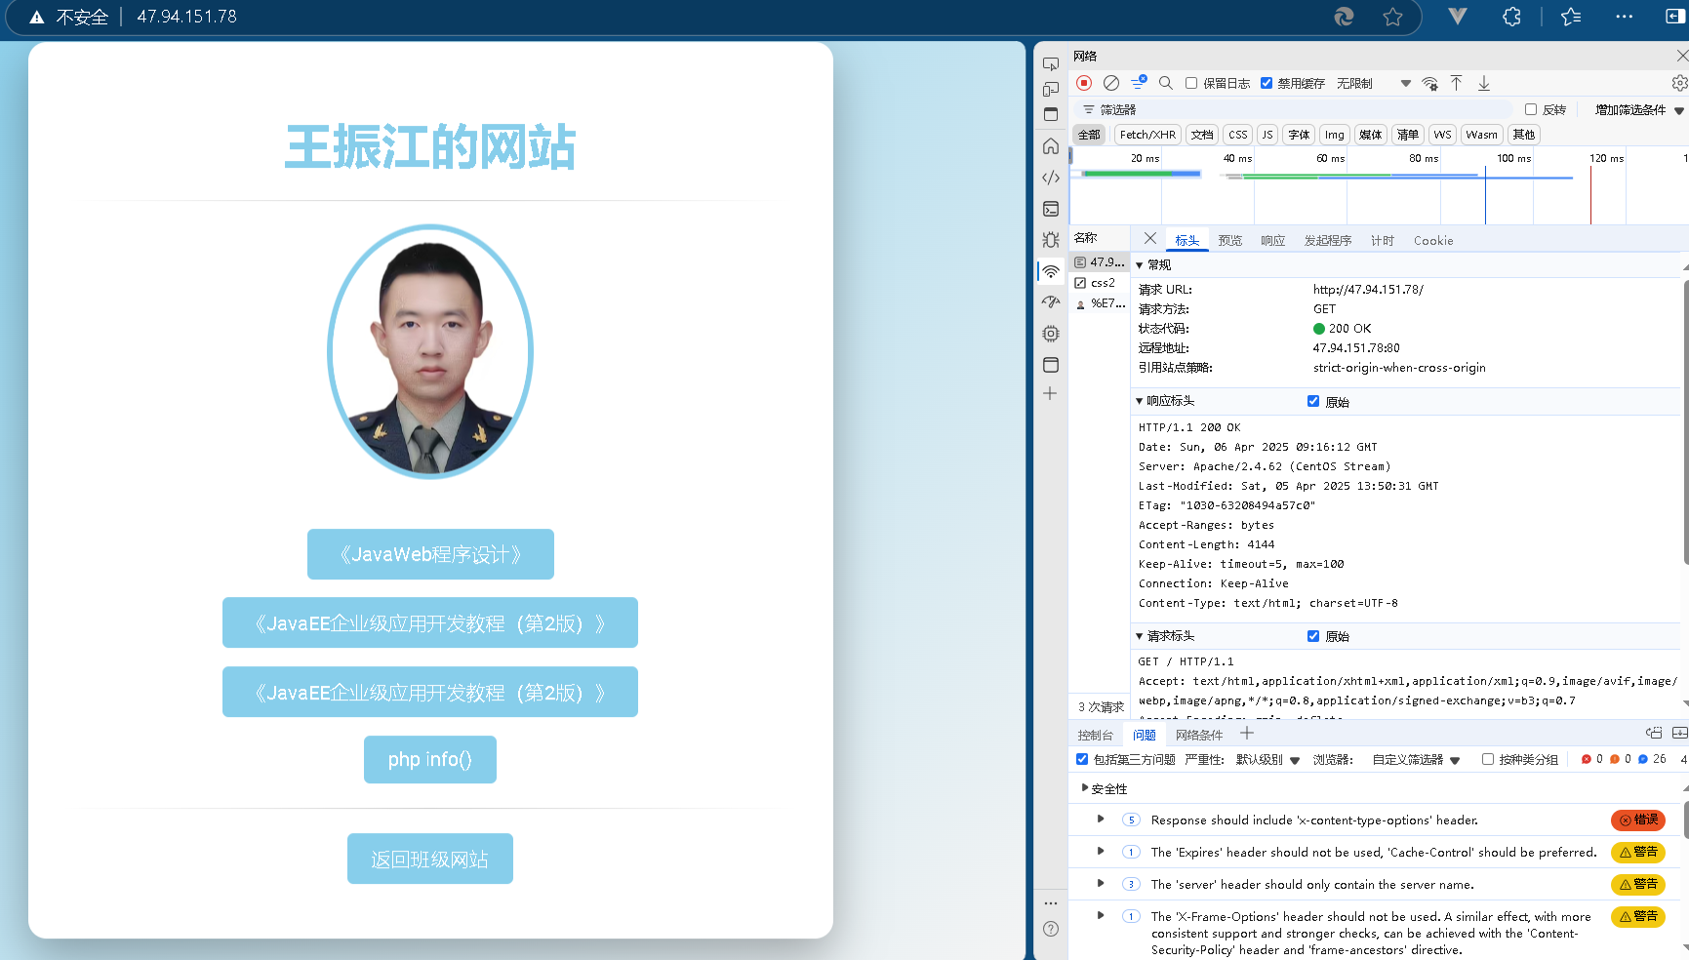Screen dimensions: 1689x960
Task: Expand the x-content-type-options issue row
Action: 1101,820
